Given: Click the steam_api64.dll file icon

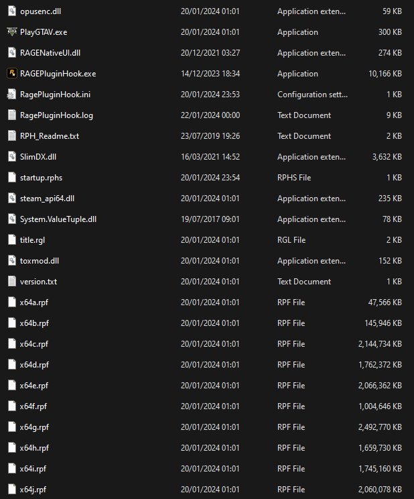Looking at the screenshot, I should coord(12,199).
